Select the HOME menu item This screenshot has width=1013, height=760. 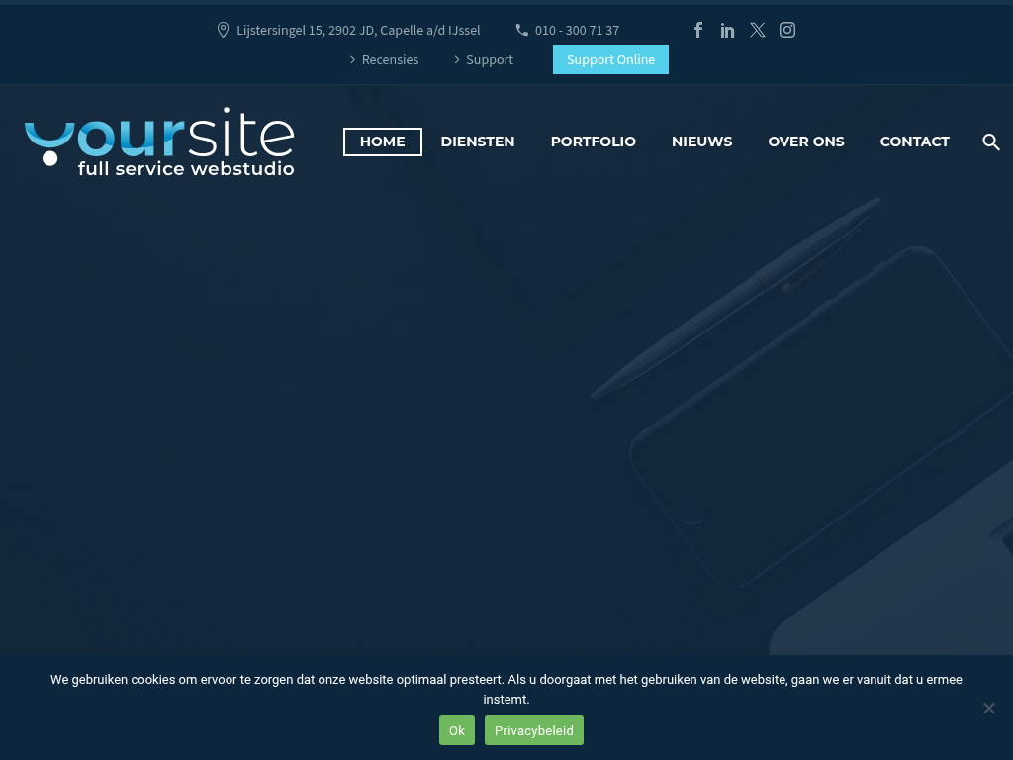382,142
